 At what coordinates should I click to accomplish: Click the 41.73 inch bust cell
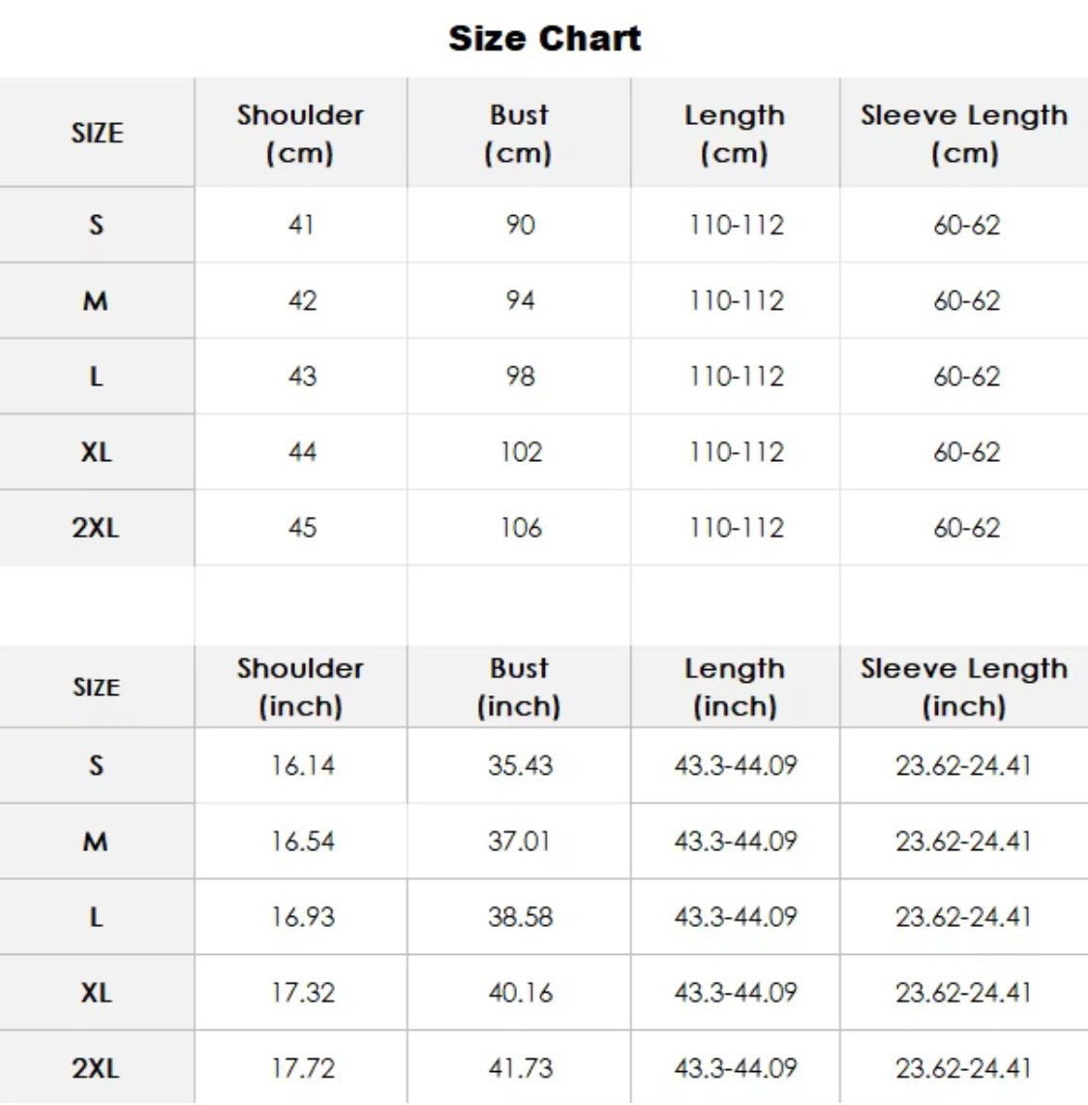tap(520, 1068)
